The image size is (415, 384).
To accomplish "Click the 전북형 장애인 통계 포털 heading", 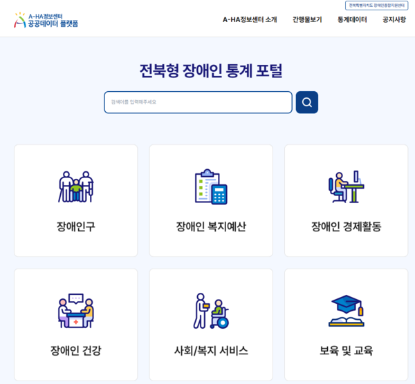I will pyautogui.click(x=211, y=71).
